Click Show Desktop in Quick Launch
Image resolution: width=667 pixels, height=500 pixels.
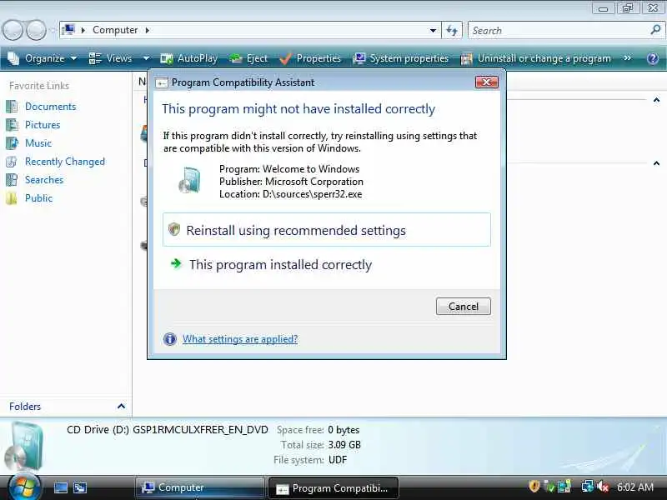tap(60, 487)
